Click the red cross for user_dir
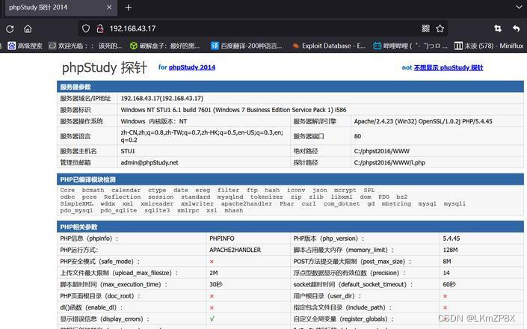 click(446, 296)
